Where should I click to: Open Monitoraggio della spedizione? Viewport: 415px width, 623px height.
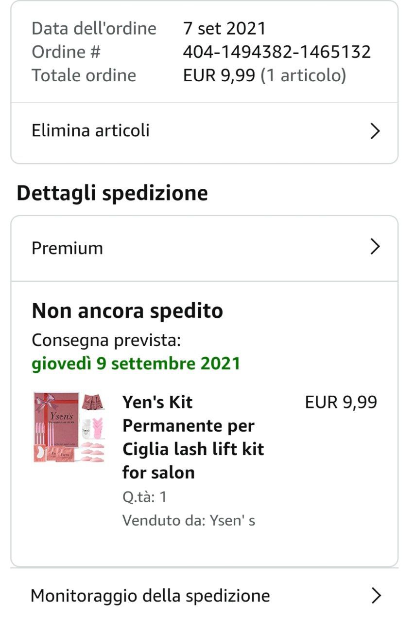pos(150,596)
